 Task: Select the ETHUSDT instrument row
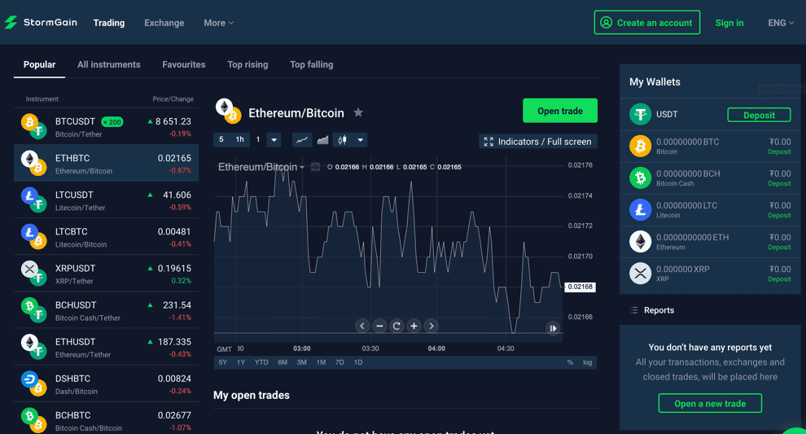(106, 347)
